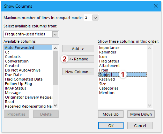Select Do Not AutoArchive in the list
163x134 pixels.
pyautogui.click(x=28, y=70)
